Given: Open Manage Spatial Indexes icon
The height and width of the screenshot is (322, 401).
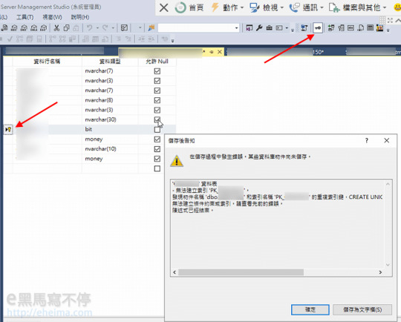Looking at the screenshot, I should click(x=380, y=28).
